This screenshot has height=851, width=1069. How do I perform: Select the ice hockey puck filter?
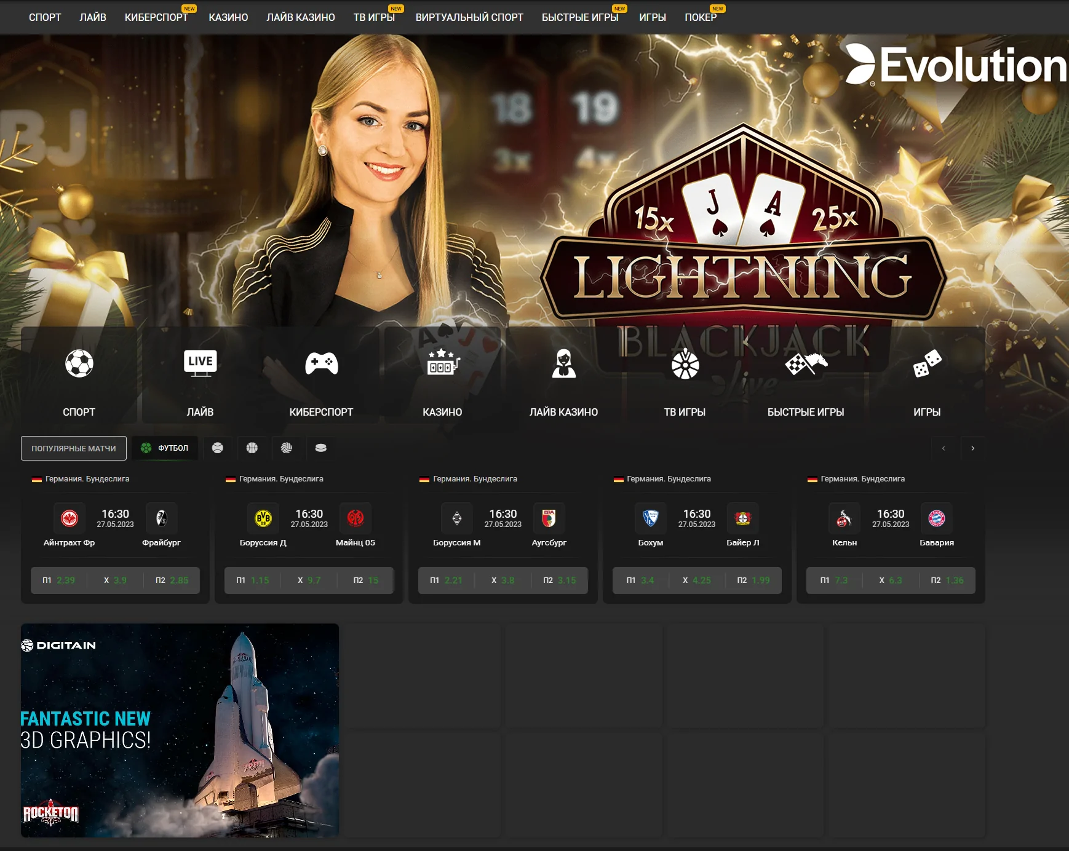[x=321, y=448]
